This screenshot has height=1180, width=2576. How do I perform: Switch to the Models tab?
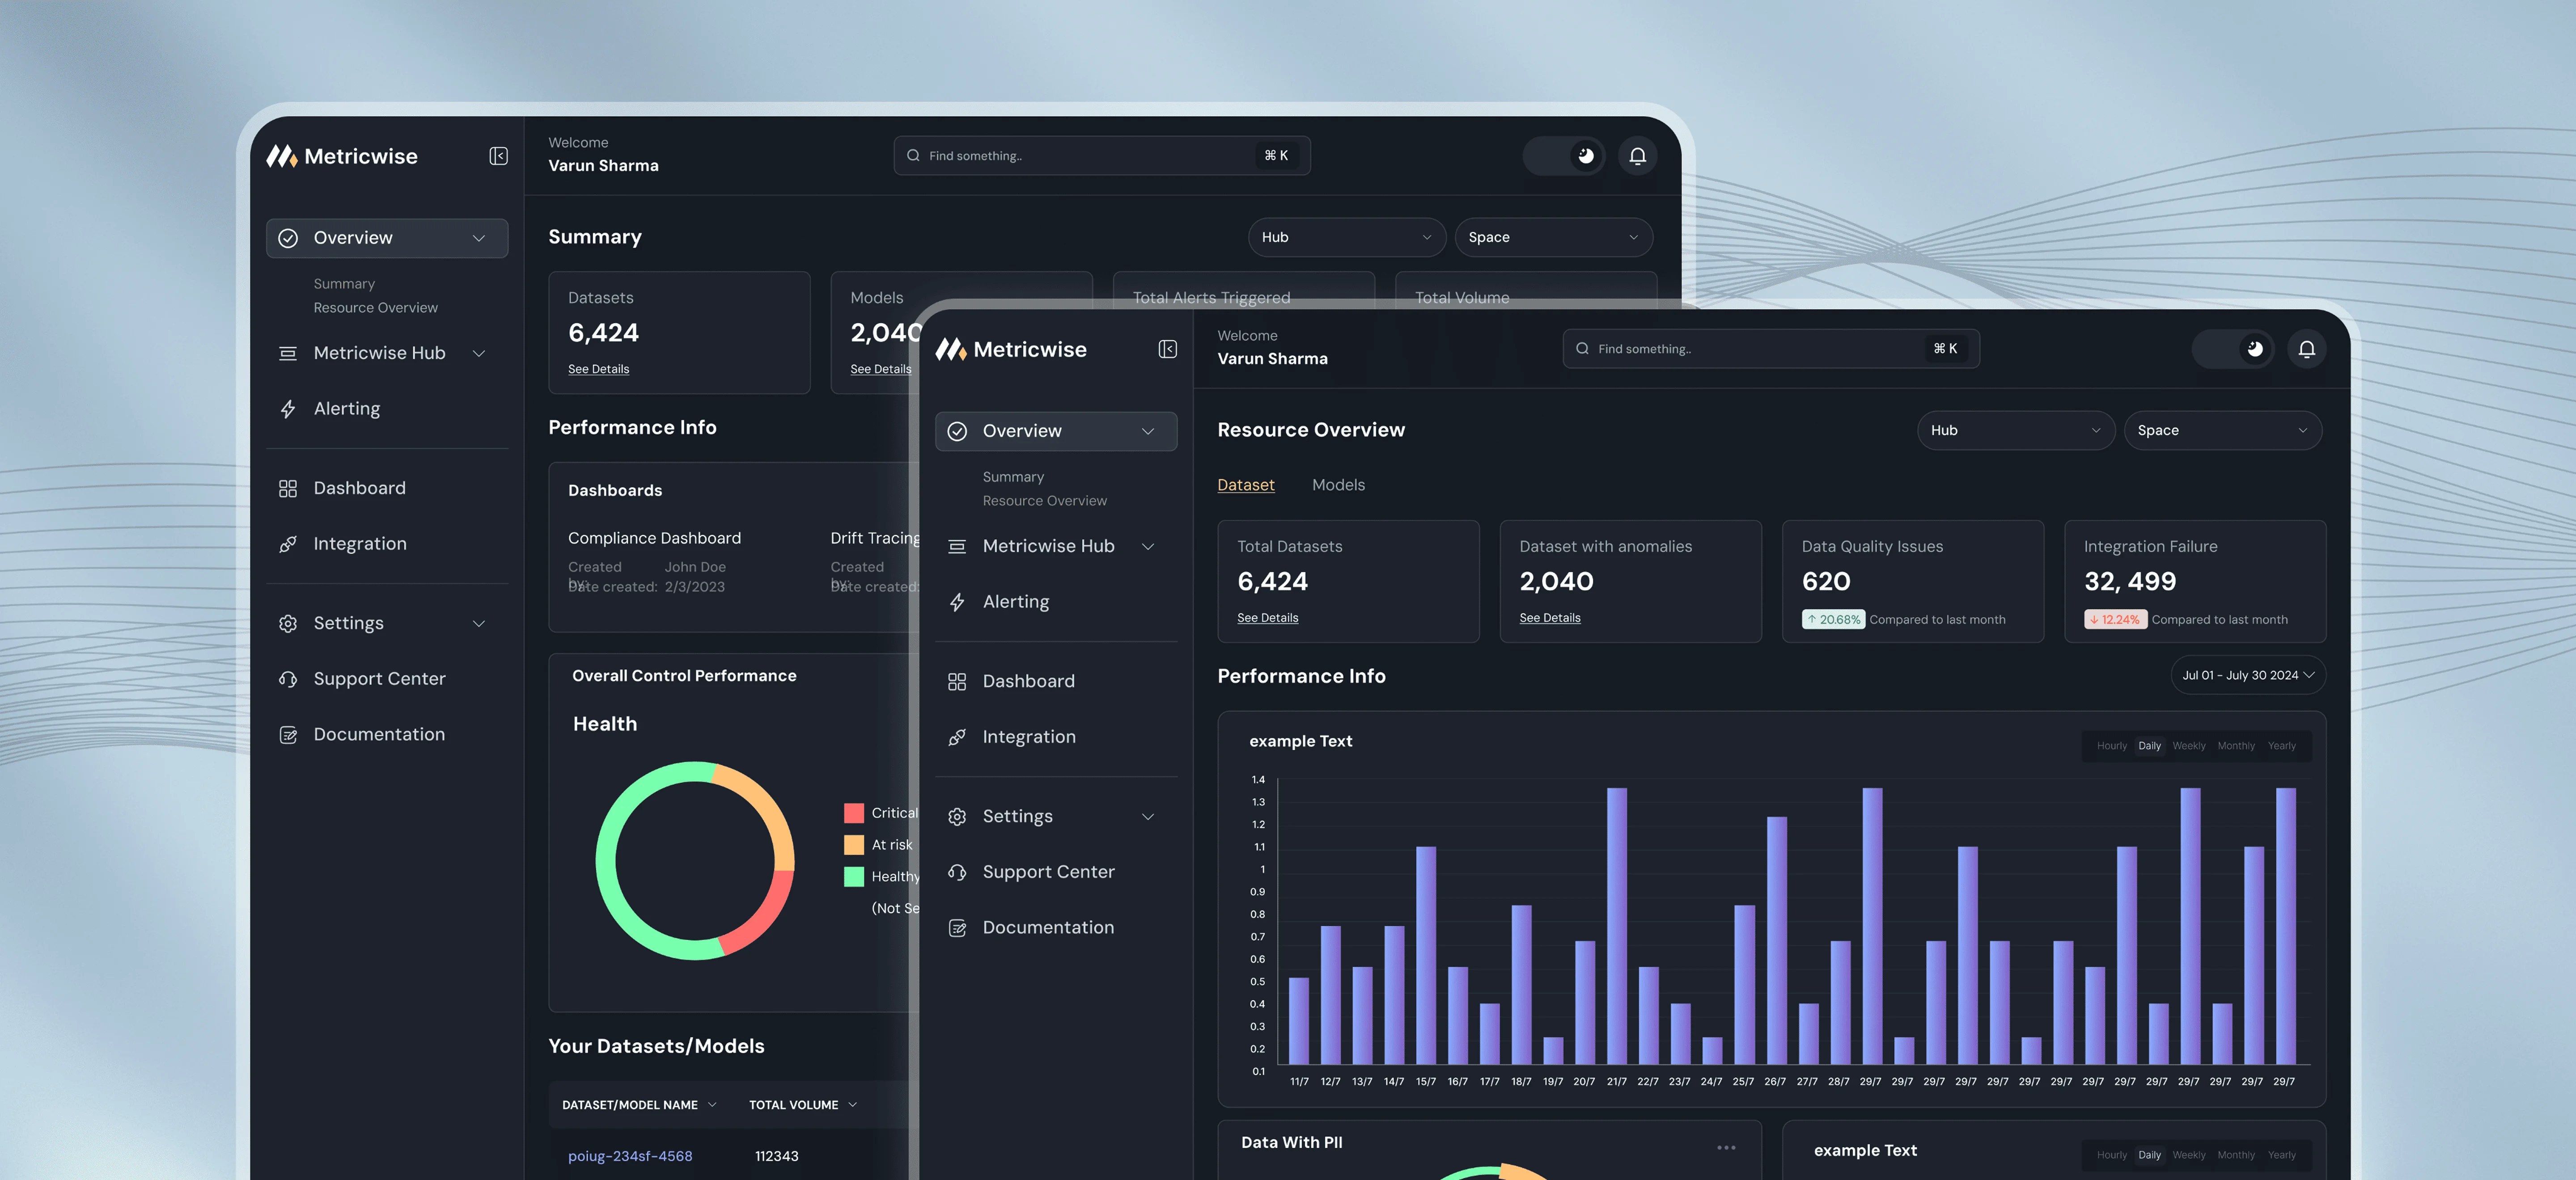(x=1338, y=485)
